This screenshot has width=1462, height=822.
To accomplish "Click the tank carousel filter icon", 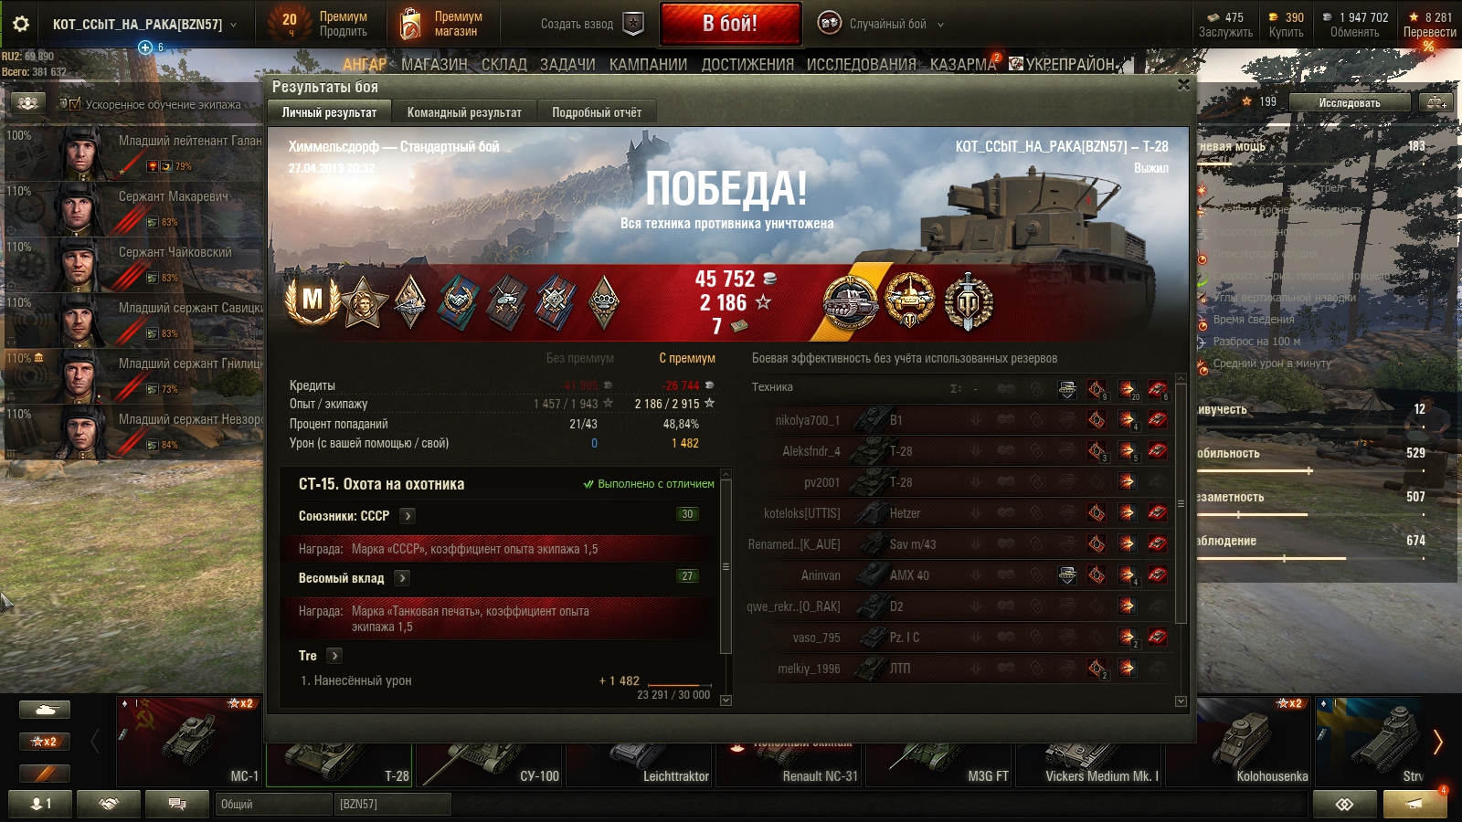I will click(44, 710).
